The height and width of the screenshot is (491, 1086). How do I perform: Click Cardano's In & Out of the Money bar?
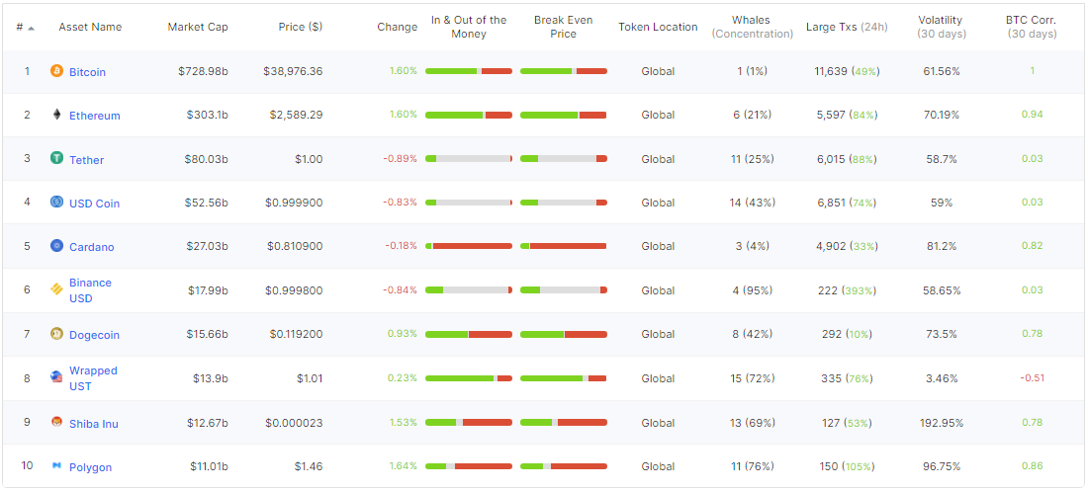click(x=469, y=246)
